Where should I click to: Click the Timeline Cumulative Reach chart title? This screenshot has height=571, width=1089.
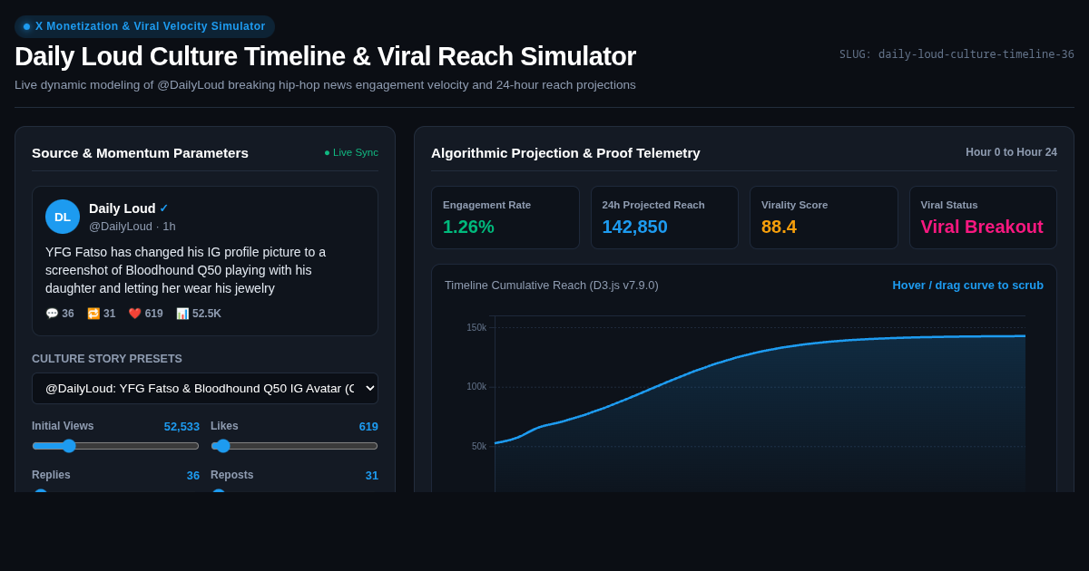[x=552, y=285]
